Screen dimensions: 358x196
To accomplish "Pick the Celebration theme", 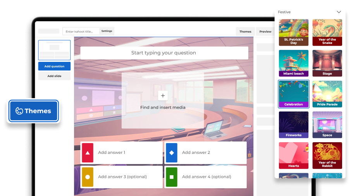I will (294, 94).
